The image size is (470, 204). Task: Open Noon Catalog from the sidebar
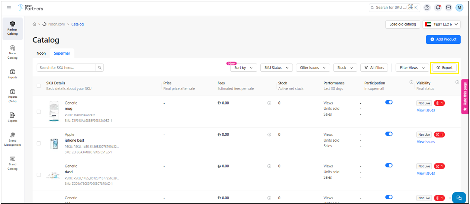pyautogui.click(x=12, y=52)
